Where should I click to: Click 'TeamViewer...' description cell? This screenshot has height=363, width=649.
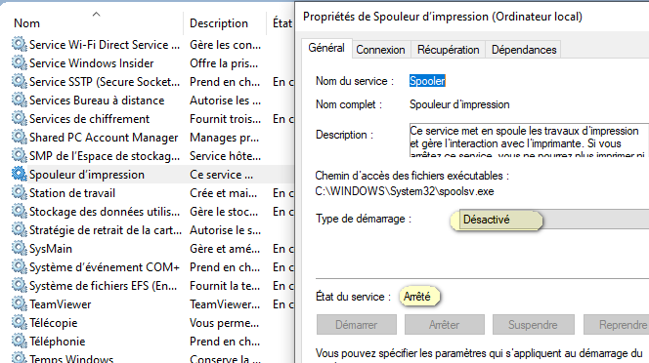pos(225,304)
